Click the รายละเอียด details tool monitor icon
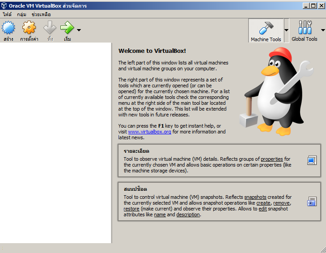326x253 pixels. pos(312,160)
